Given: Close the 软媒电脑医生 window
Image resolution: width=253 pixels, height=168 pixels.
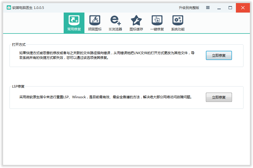Looking at the screenshot, I should pos(243,8).
